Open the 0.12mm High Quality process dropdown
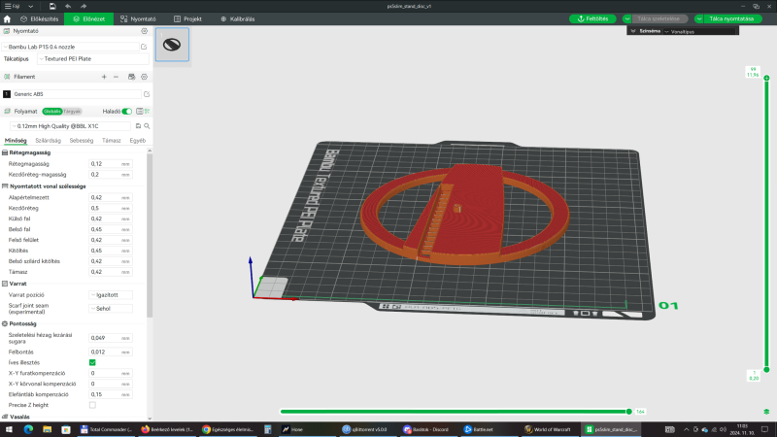 [70, 126]
